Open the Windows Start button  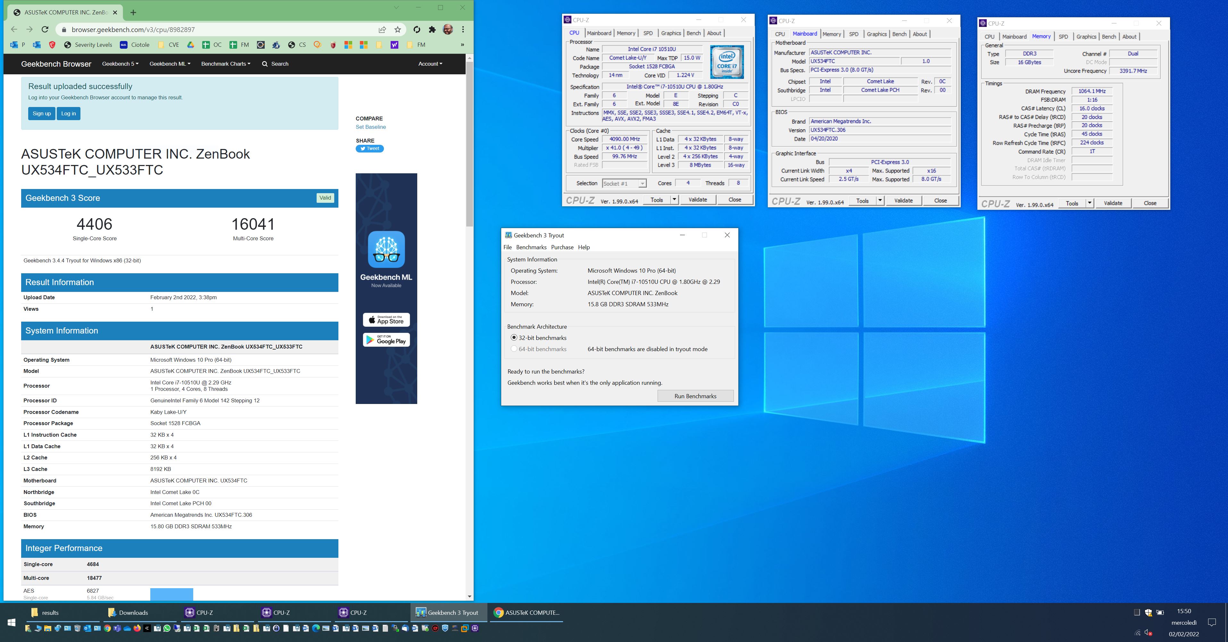coord(12,622)
